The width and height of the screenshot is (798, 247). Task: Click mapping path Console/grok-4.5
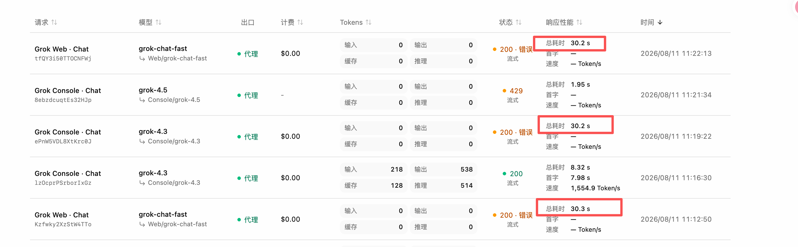(174, 100)
